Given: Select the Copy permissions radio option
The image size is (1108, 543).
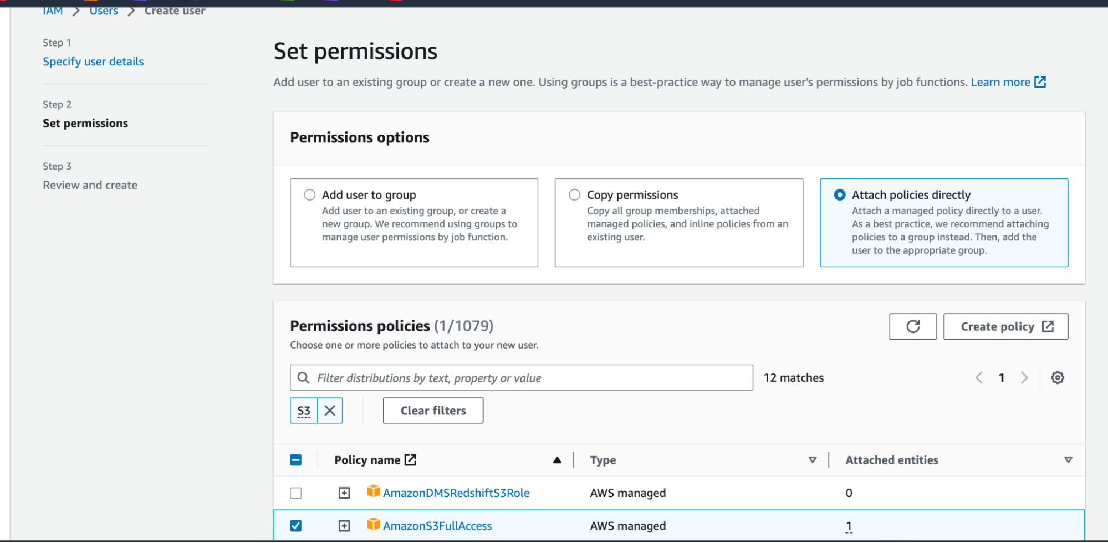Looking at the screenshot, I should pyautogui.click(x=575, y=195).
